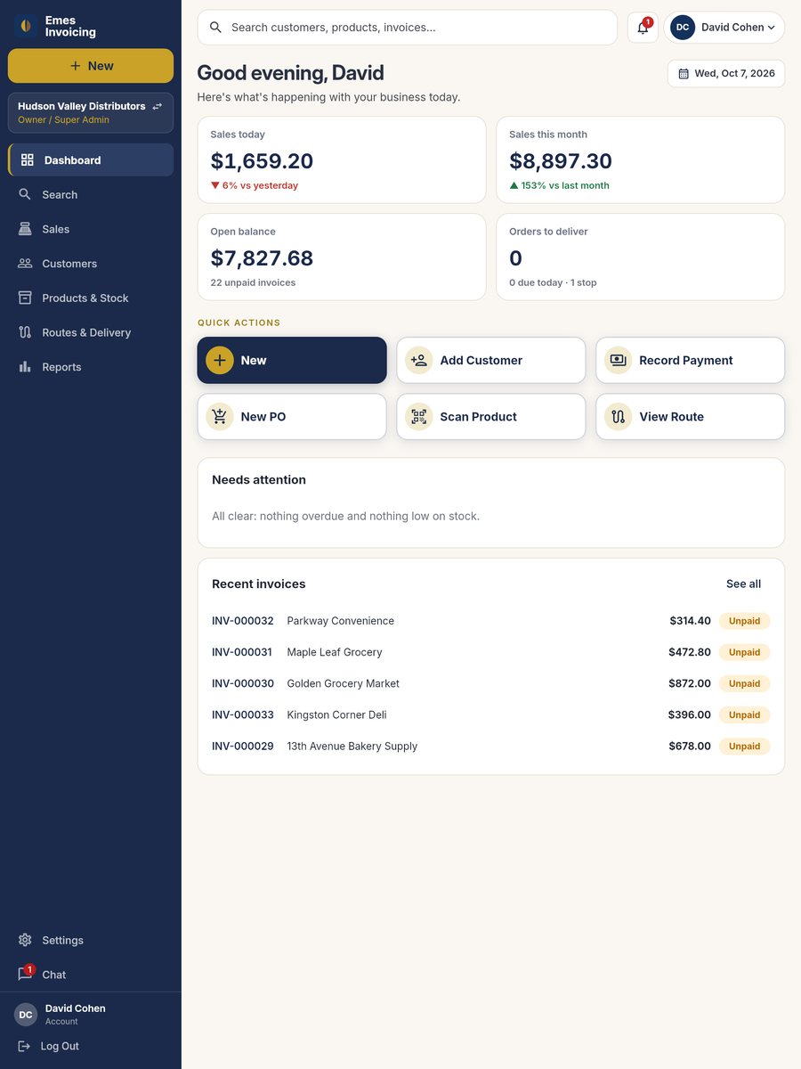Open Customers from the sidebar menu
Image resolution: width=801 pixels, height=1069 pixels.
point(91,264)
